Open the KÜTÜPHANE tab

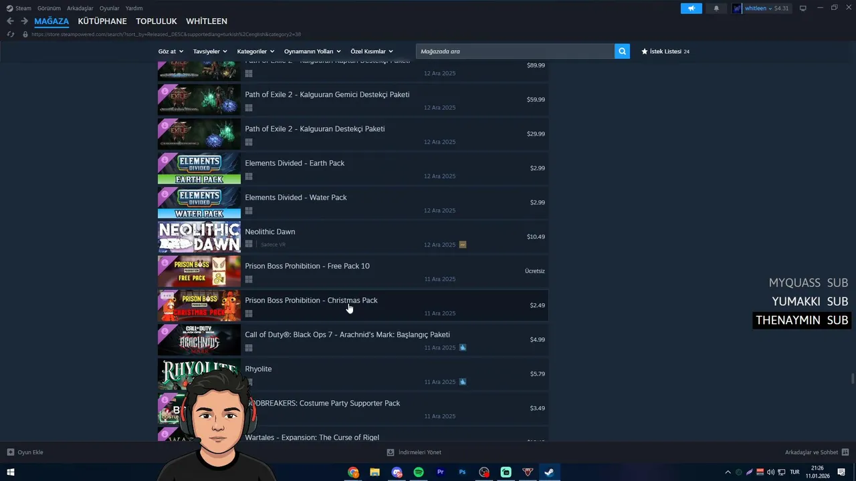(102, 21)
